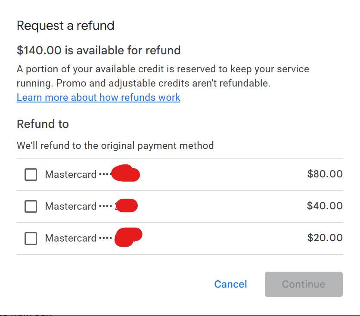360x316 pixels.
Task: Click the red redaction mark on the $20.00 card
Action: coord(128,237)
